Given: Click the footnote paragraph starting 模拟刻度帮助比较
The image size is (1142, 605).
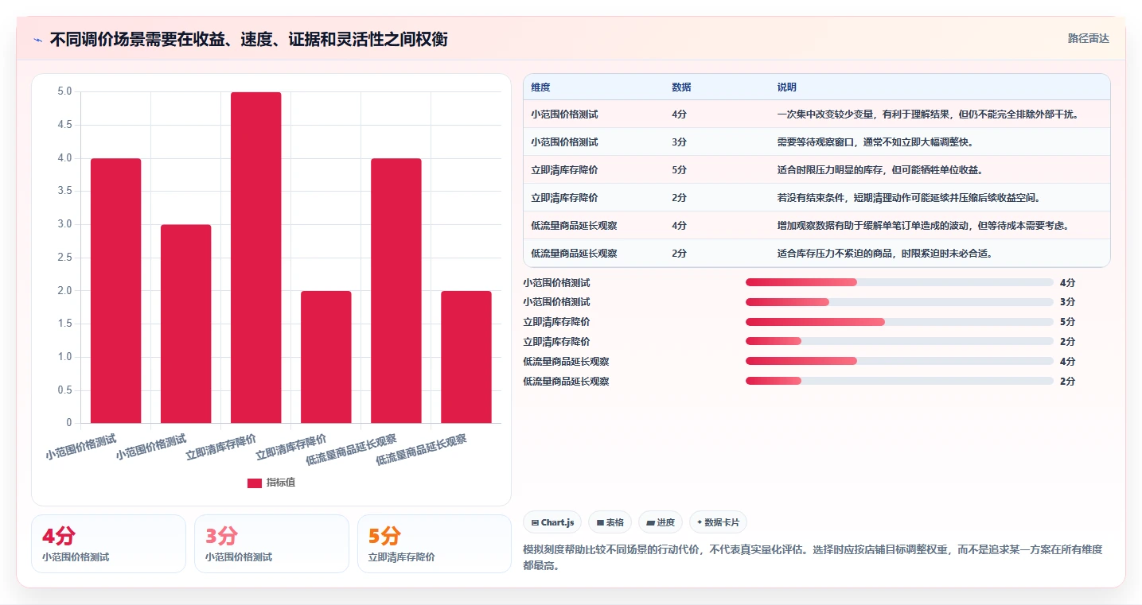Looking at the screenshot, I should (x=813, y=558).
